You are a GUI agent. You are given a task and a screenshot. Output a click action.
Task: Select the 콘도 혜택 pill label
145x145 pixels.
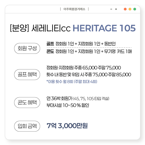pyautogui.click(x=27, y=103)
